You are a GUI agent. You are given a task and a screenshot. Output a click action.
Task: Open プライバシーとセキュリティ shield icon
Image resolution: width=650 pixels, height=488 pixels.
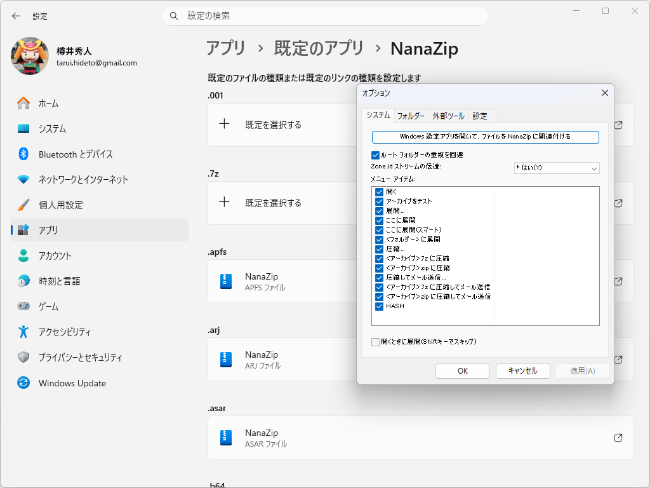coord(23,357)
